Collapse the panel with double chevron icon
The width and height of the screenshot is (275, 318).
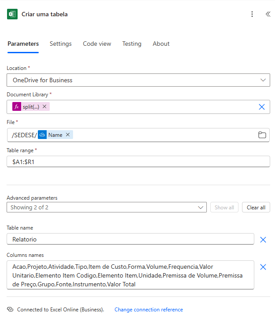268,14
